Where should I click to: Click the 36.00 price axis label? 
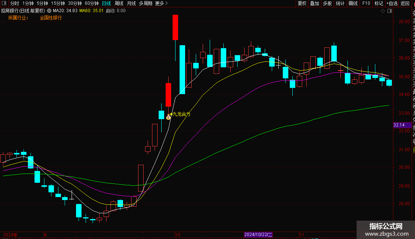point(404,58)
